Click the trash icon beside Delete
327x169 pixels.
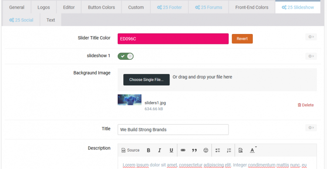[299, 105]
